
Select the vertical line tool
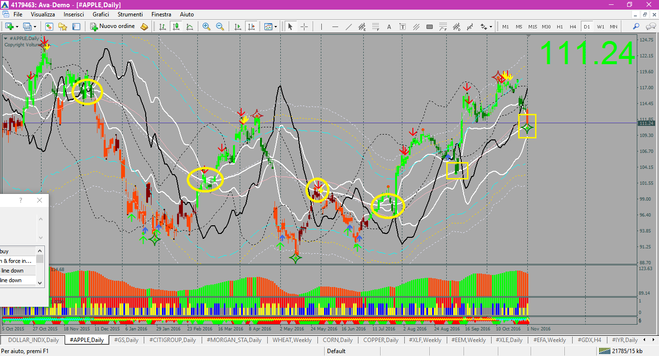click(321, 27)
